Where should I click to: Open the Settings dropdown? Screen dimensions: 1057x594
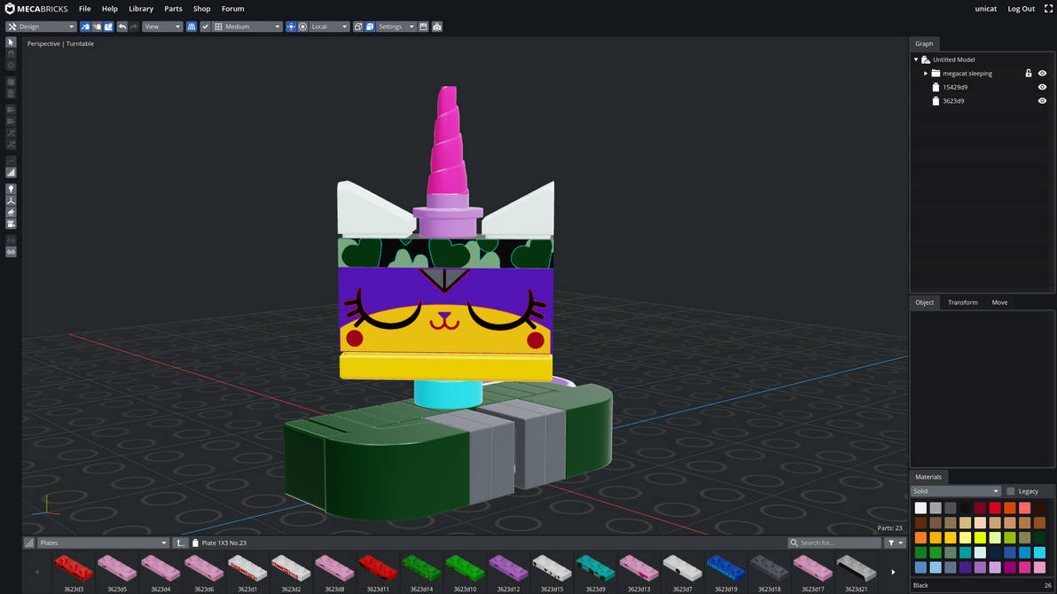pos(395,27)
